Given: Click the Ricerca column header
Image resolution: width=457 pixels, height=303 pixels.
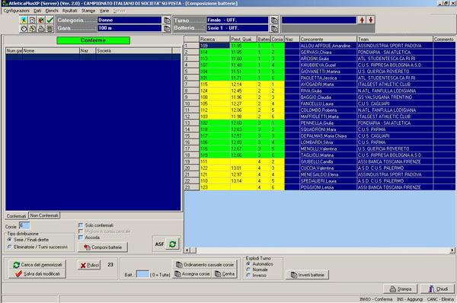Looking at the screenshot, I should (215, 39).
